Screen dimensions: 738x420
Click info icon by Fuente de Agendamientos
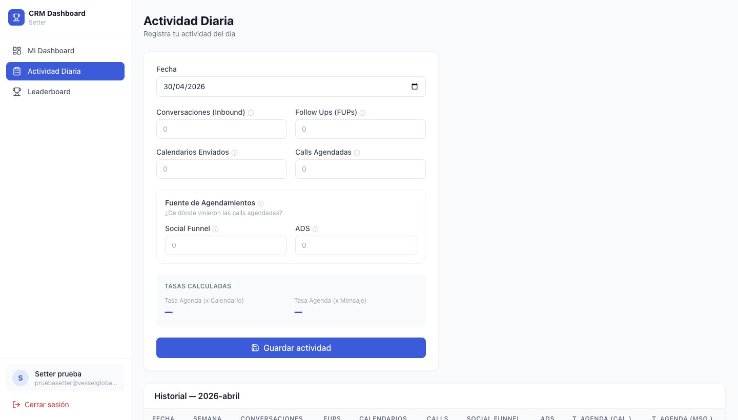[x=260, y=203]
